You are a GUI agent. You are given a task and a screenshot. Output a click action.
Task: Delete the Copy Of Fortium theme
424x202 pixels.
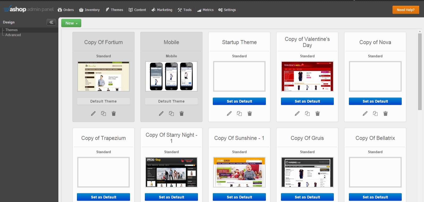coord(114,114)
